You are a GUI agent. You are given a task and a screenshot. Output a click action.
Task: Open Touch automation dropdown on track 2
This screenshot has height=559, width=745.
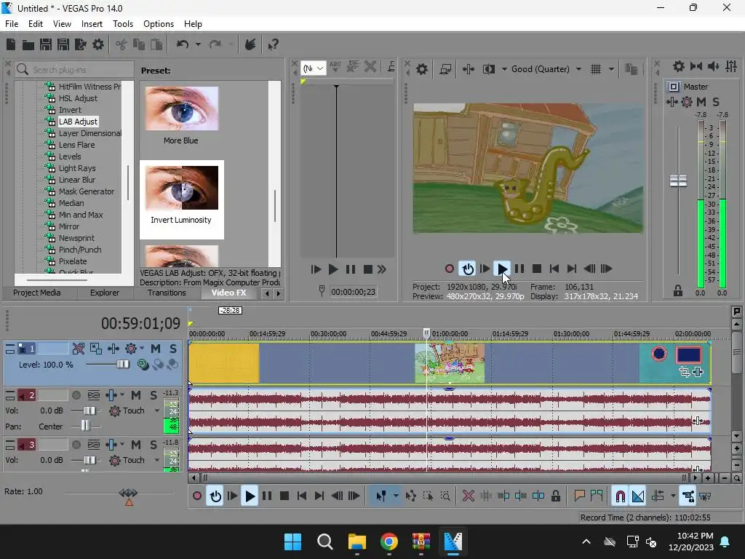click(157, 411)
